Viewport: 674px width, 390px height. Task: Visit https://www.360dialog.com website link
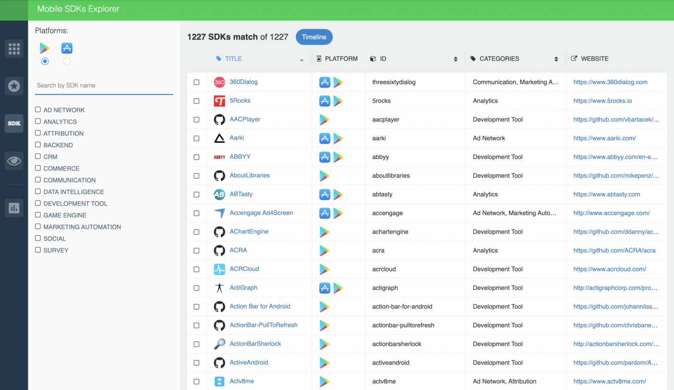610,82
